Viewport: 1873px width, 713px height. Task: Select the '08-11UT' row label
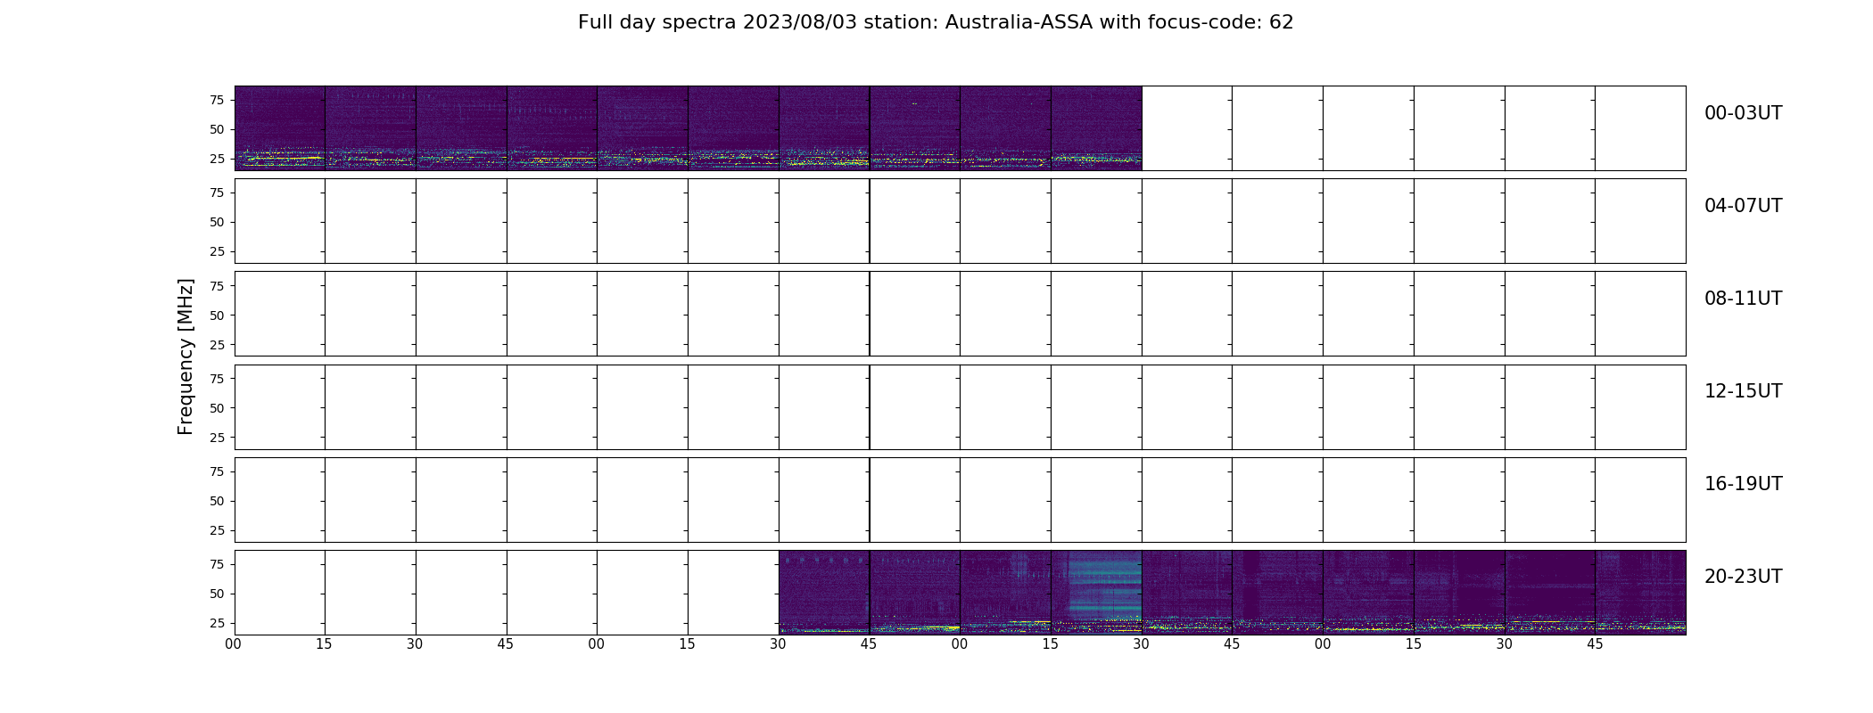point(1743,299)
